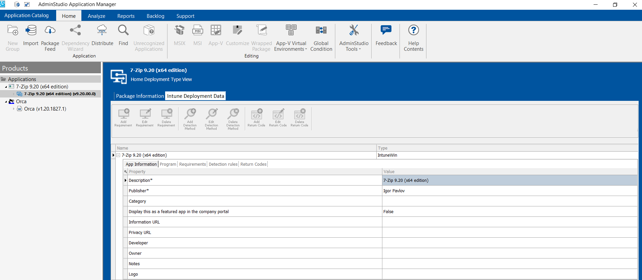This screenshot has height=280, width=642.
Task: Switch to the Analyze ribbon tab
Action: pyautogui.click(x=96, y=16)
